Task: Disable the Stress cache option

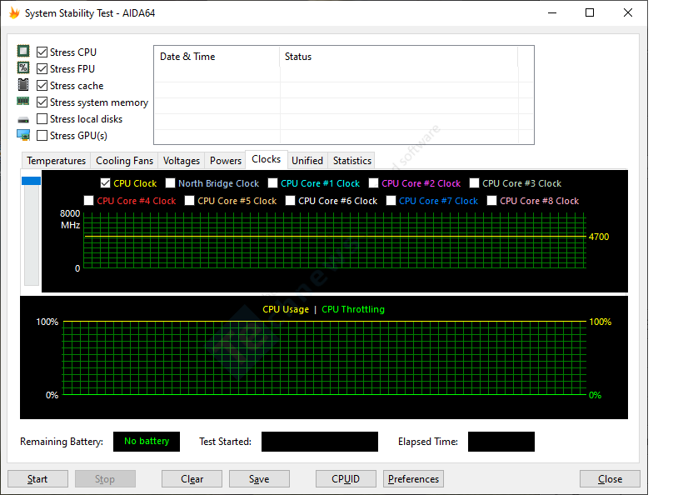Action: 42,86
